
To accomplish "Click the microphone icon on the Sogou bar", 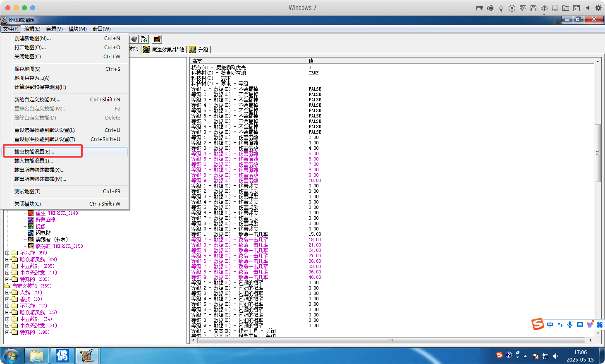I will pyautogui.click(x=569, y=324).
